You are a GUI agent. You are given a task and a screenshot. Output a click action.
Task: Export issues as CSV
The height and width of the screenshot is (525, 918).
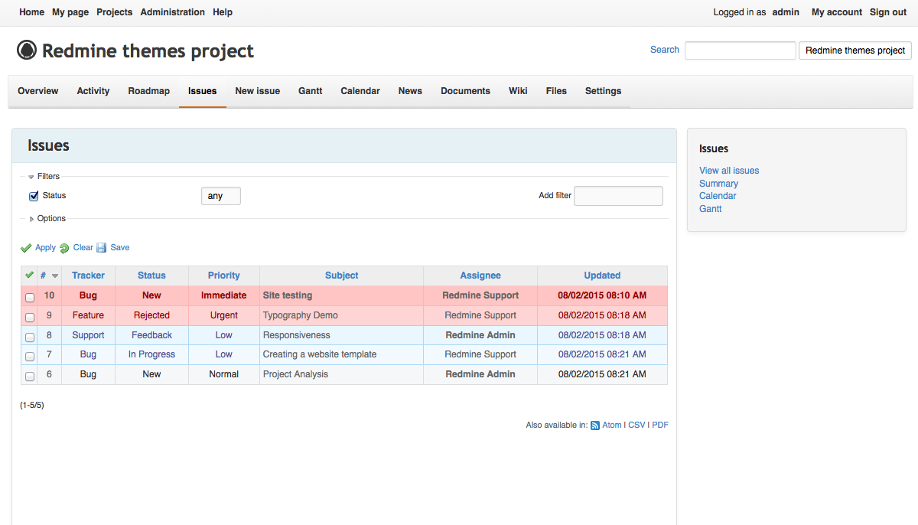[x=636, y=426]
